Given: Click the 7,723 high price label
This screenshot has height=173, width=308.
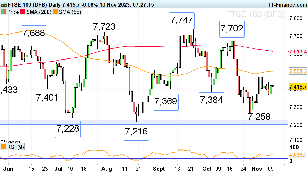Looking at the screenshot, I should [104, 27].
